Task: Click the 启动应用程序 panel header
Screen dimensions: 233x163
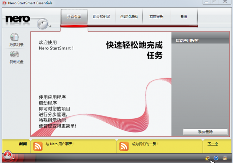Action: tap(200, 40)
